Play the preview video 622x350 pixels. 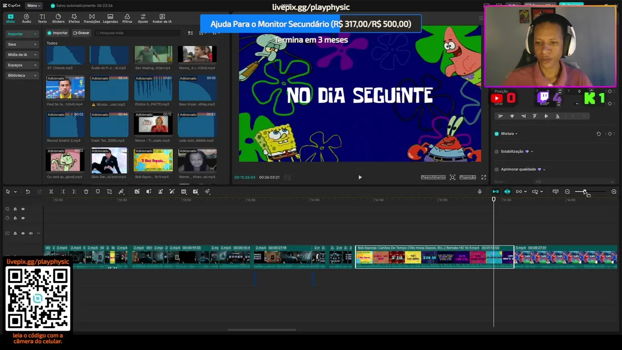point(360,177)
